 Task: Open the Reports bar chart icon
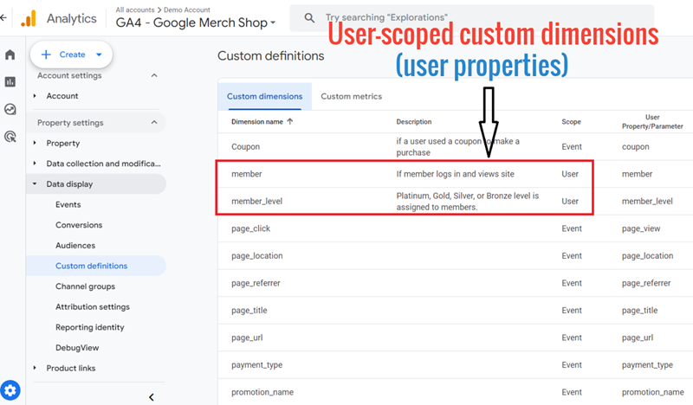click(10, 82)
